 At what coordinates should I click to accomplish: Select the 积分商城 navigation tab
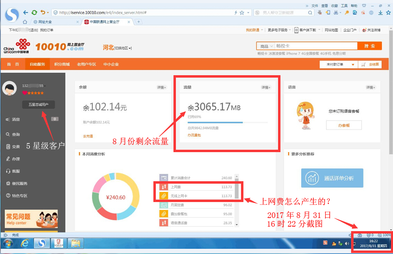(x=62, y=64)
